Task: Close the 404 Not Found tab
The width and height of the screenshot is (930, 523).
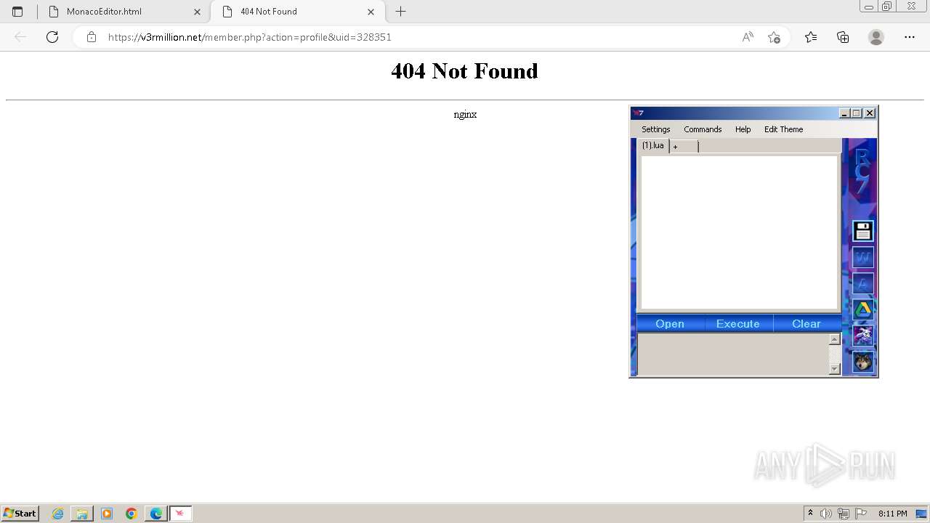Action: click(371, 12)
